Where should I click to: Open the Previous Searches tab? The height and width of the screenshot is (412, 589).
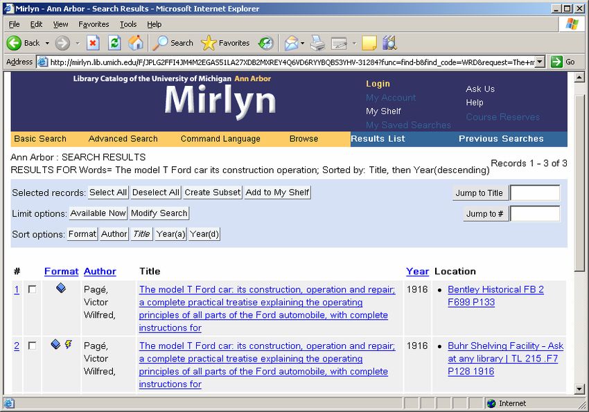(x=501, y=139)
